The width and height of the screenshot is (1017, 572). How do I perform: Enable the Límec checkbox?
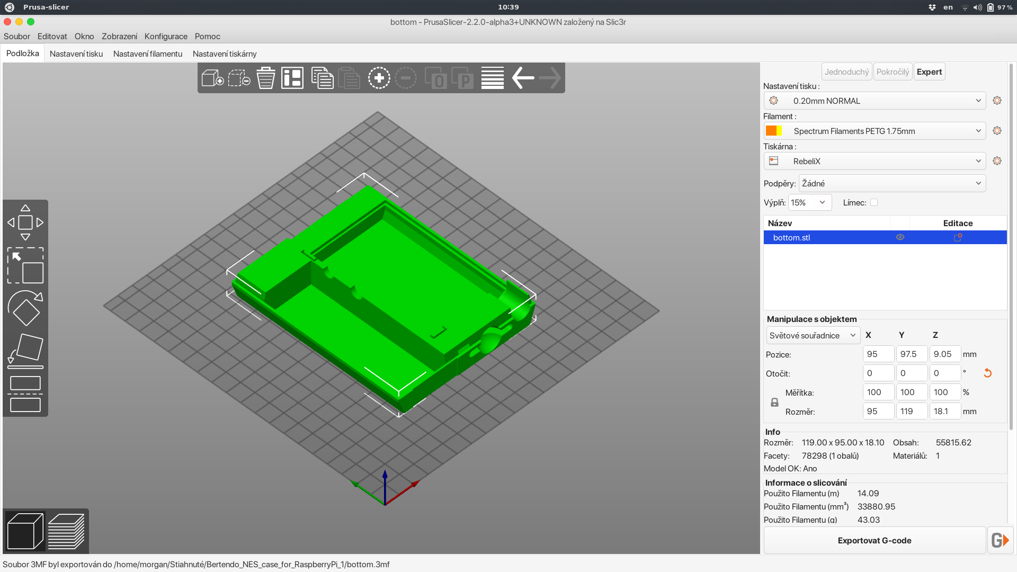pyautogui.click(x=874, y=202)
